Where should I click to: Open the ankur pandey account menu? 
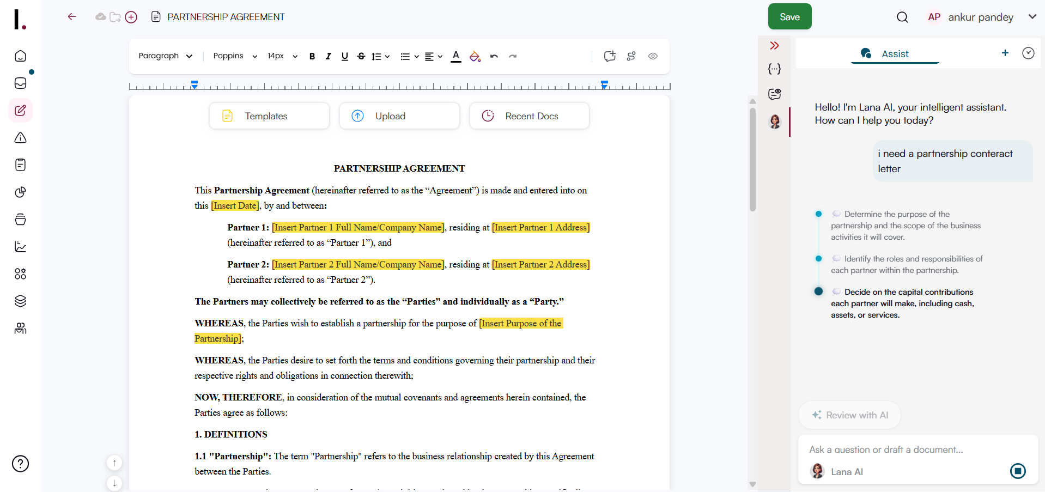(x=980, y=17)
